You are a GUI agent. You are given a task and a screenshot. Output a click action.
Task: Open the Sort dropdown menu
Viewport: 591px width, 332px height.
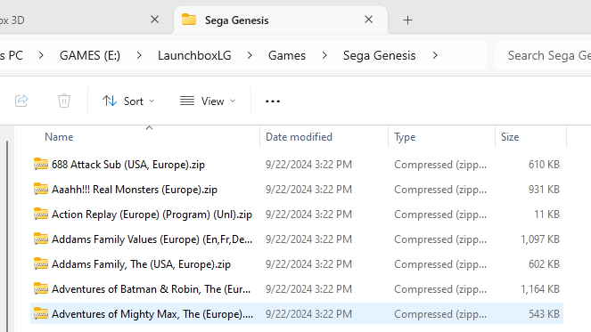coord(128,101)
